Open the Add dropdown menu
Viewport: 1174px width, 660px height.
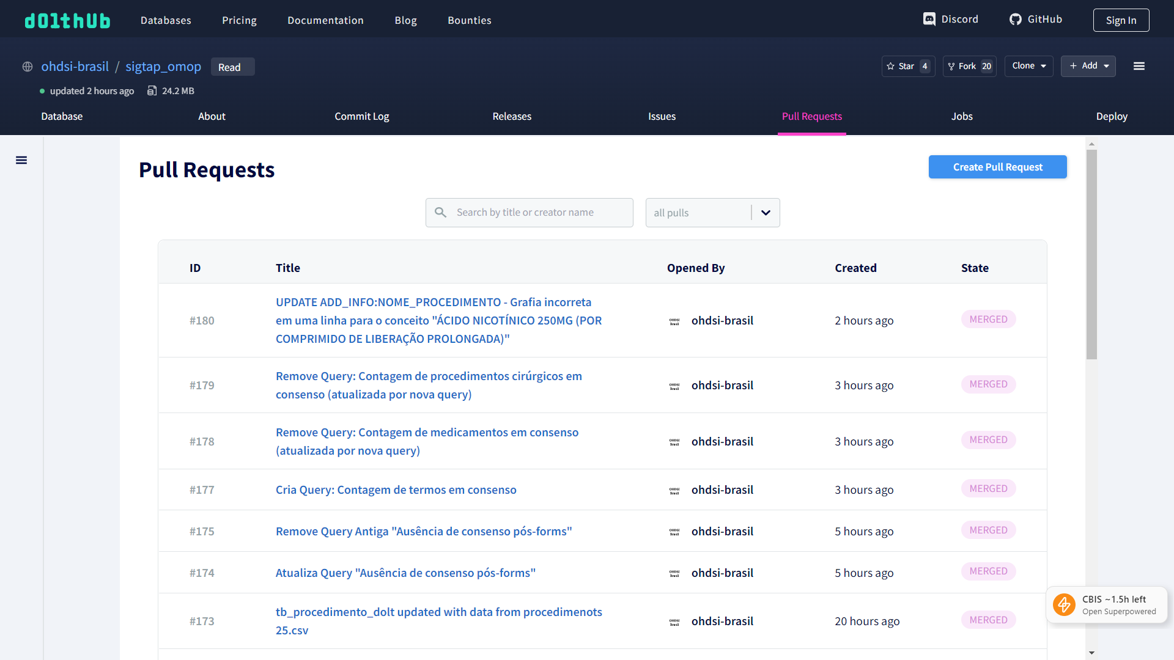(x=1088, y=66)
